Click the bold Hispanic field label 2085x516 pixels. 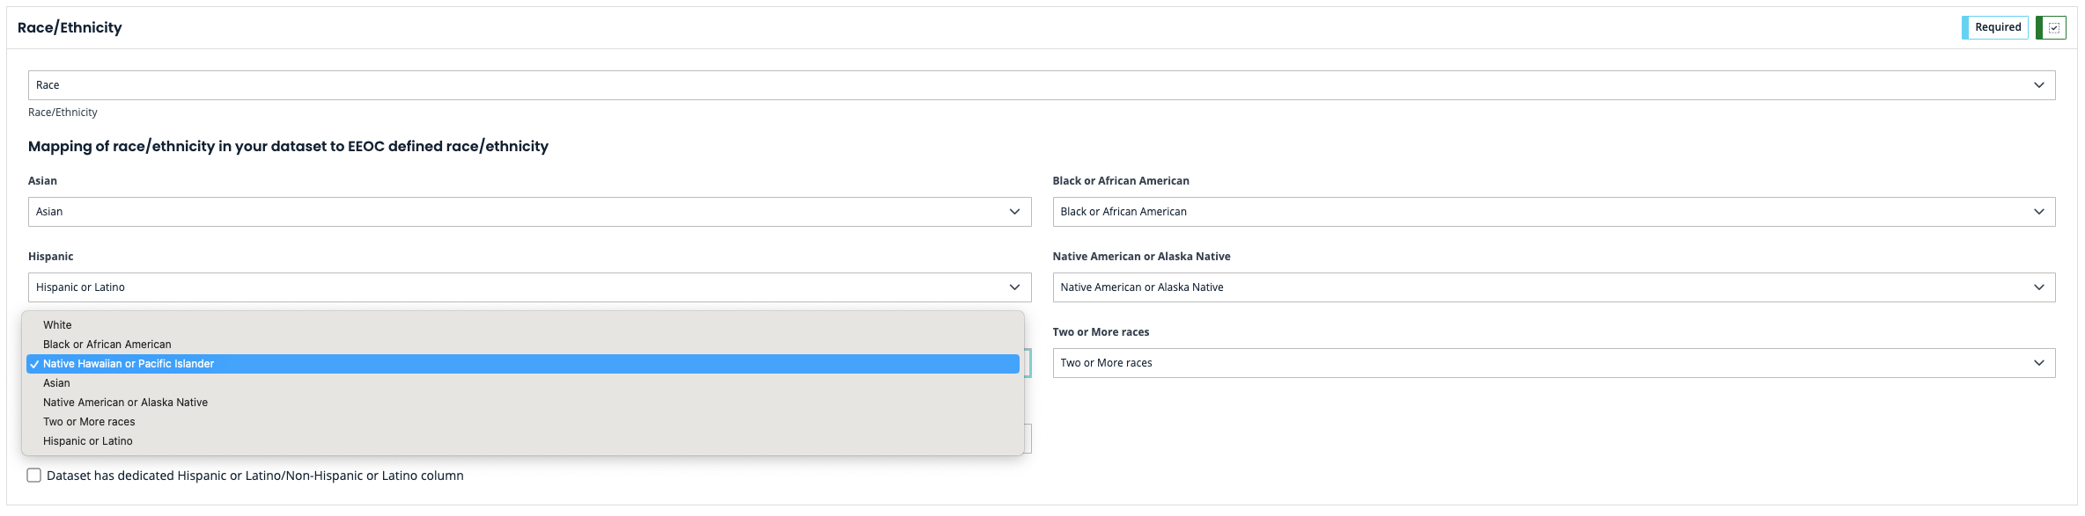pyautogui.click(x=50, y=257)
